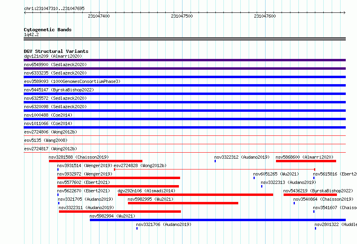The width and height of the screenshot is (357, 244).
Task: Click the nsv5615816 blue marker
Action: (314, 178)
